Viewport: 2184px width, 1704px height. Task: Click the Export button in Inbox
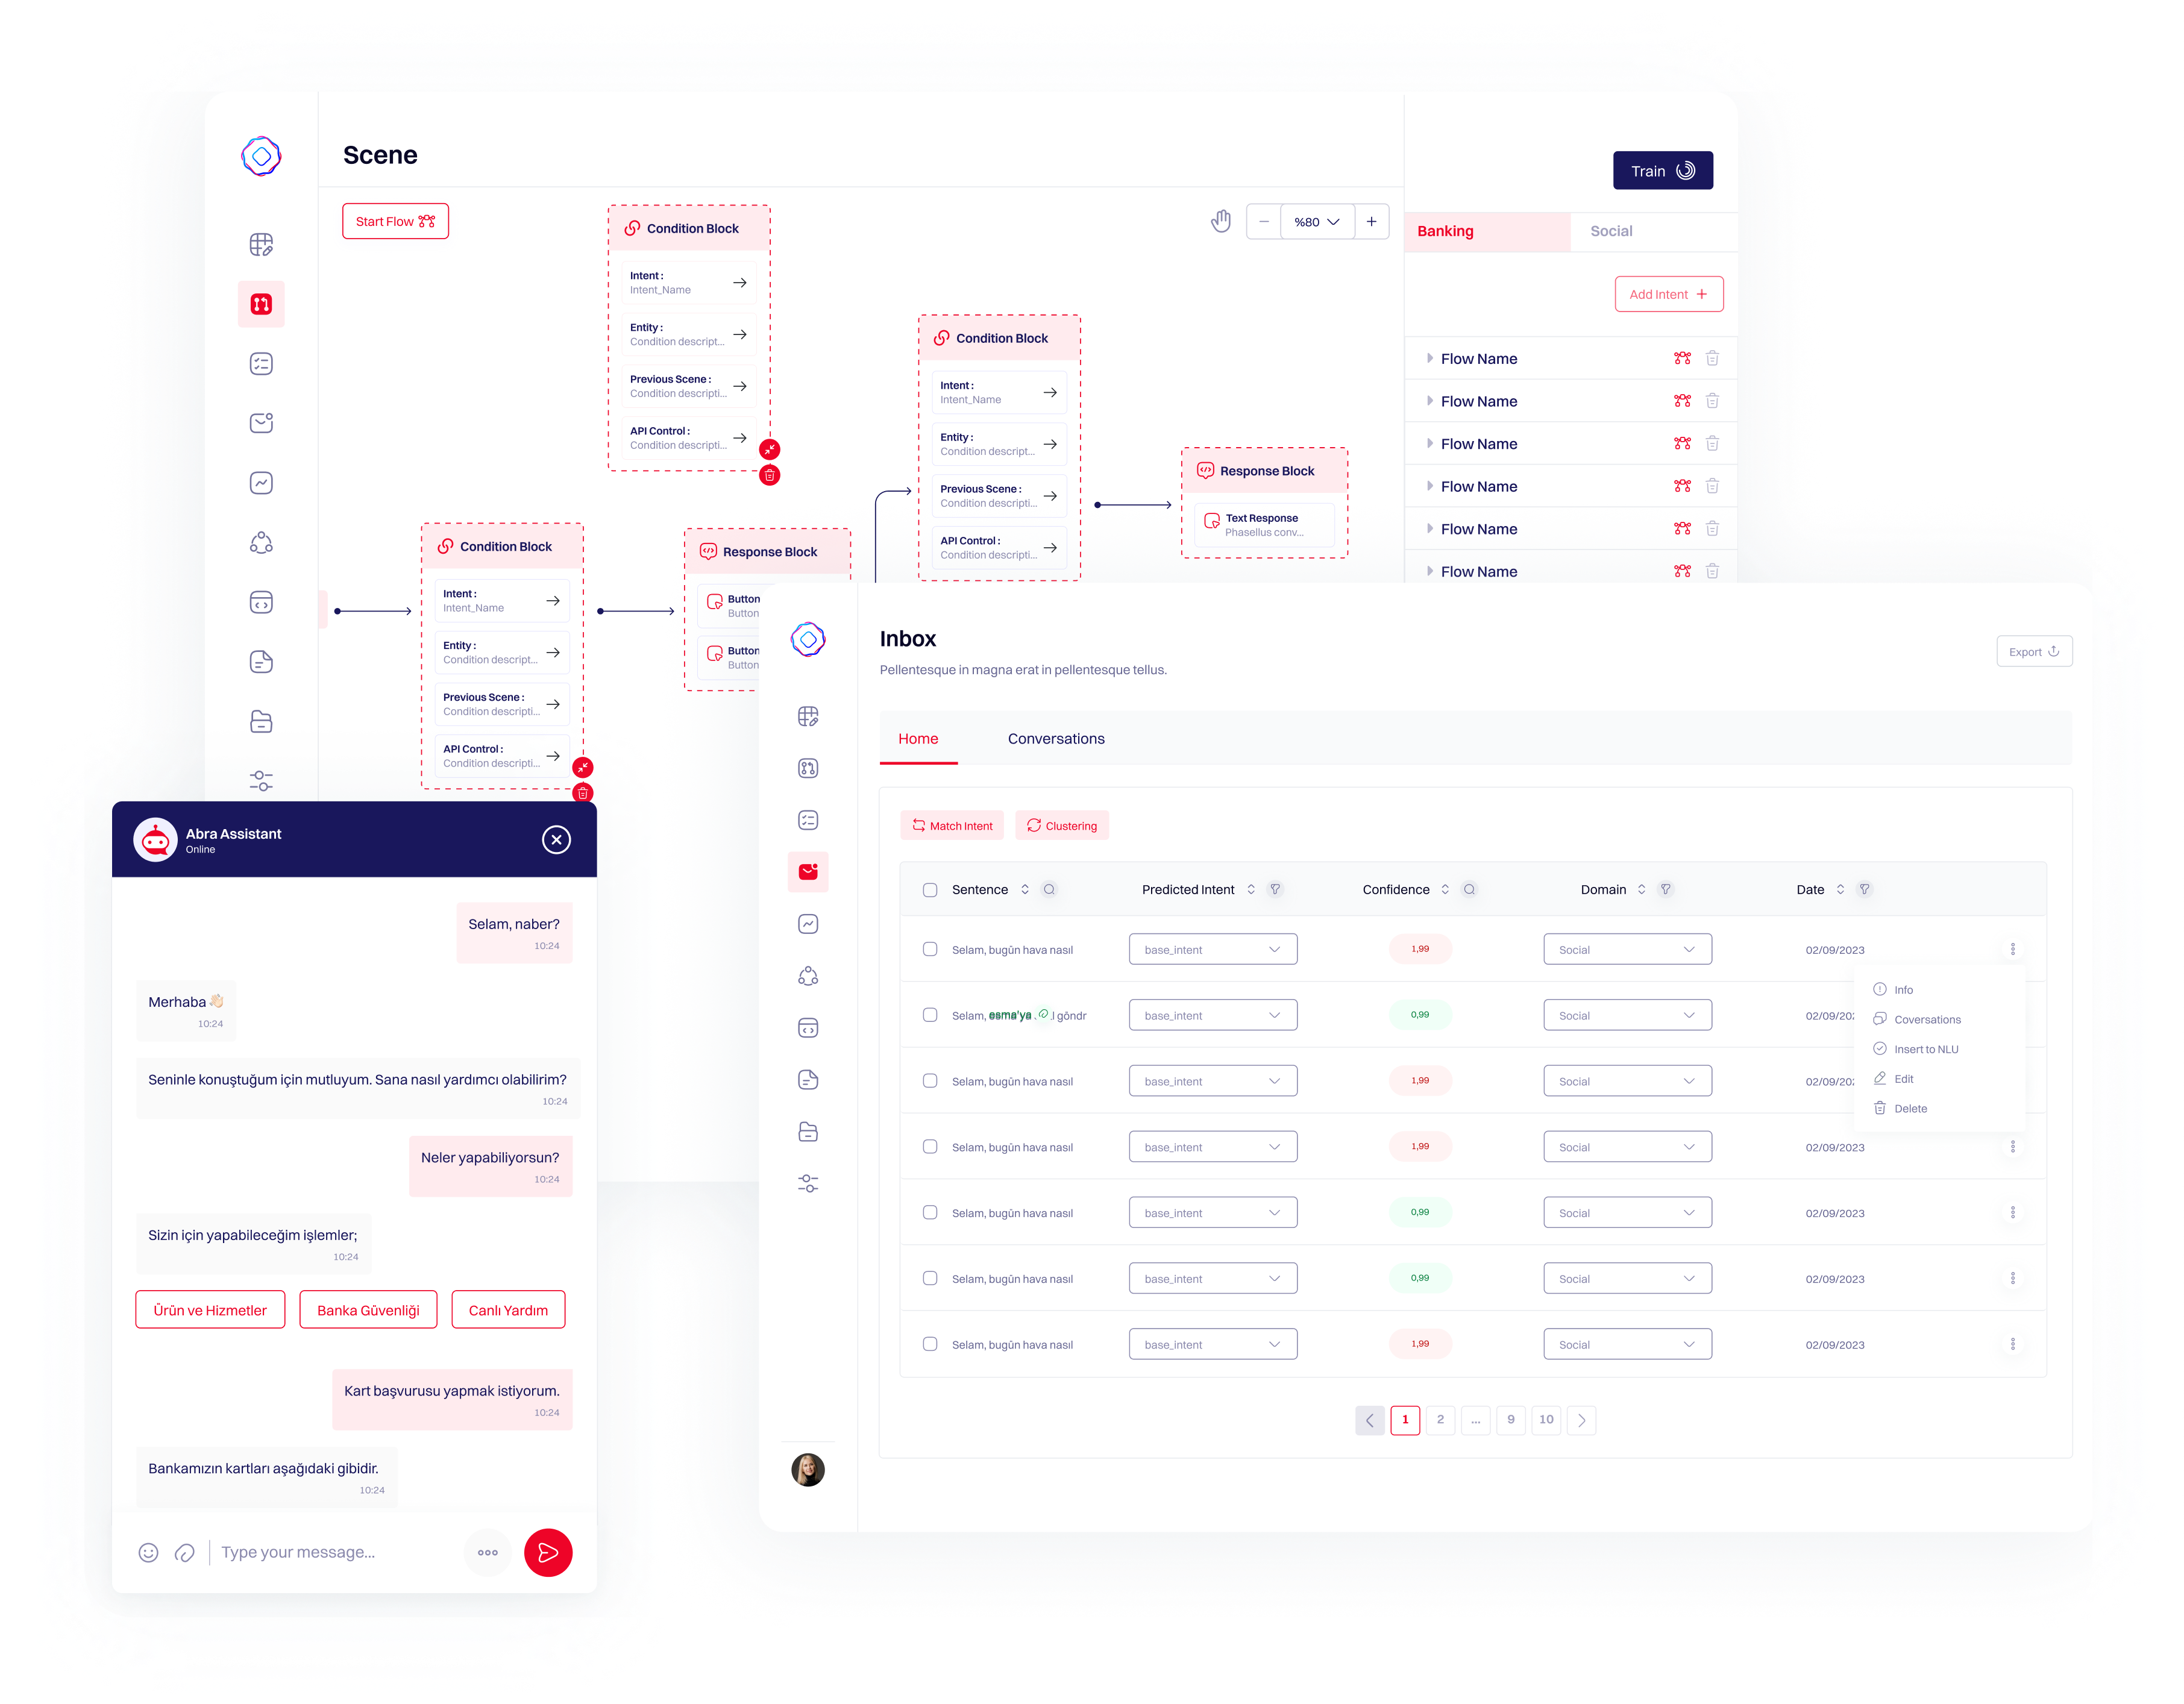[2034, 651]
